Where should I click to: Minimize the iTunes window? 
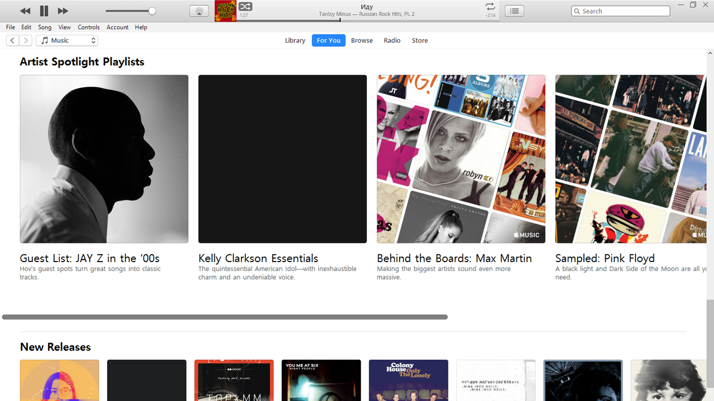click(x=681, y=5)
